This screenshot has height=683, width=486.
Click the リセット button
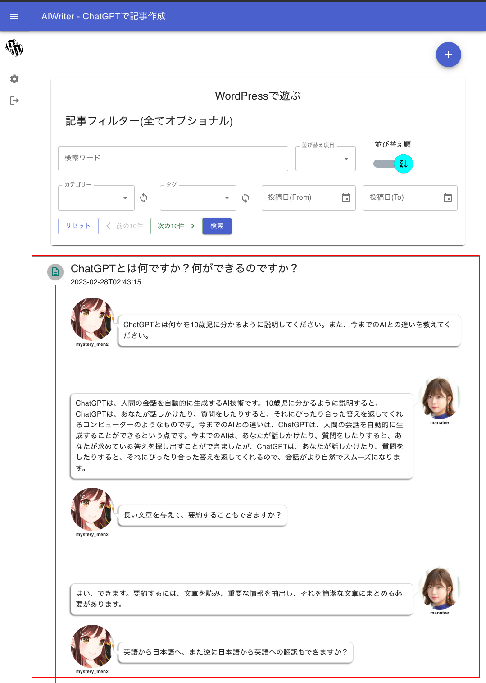(x=78, y=226)
